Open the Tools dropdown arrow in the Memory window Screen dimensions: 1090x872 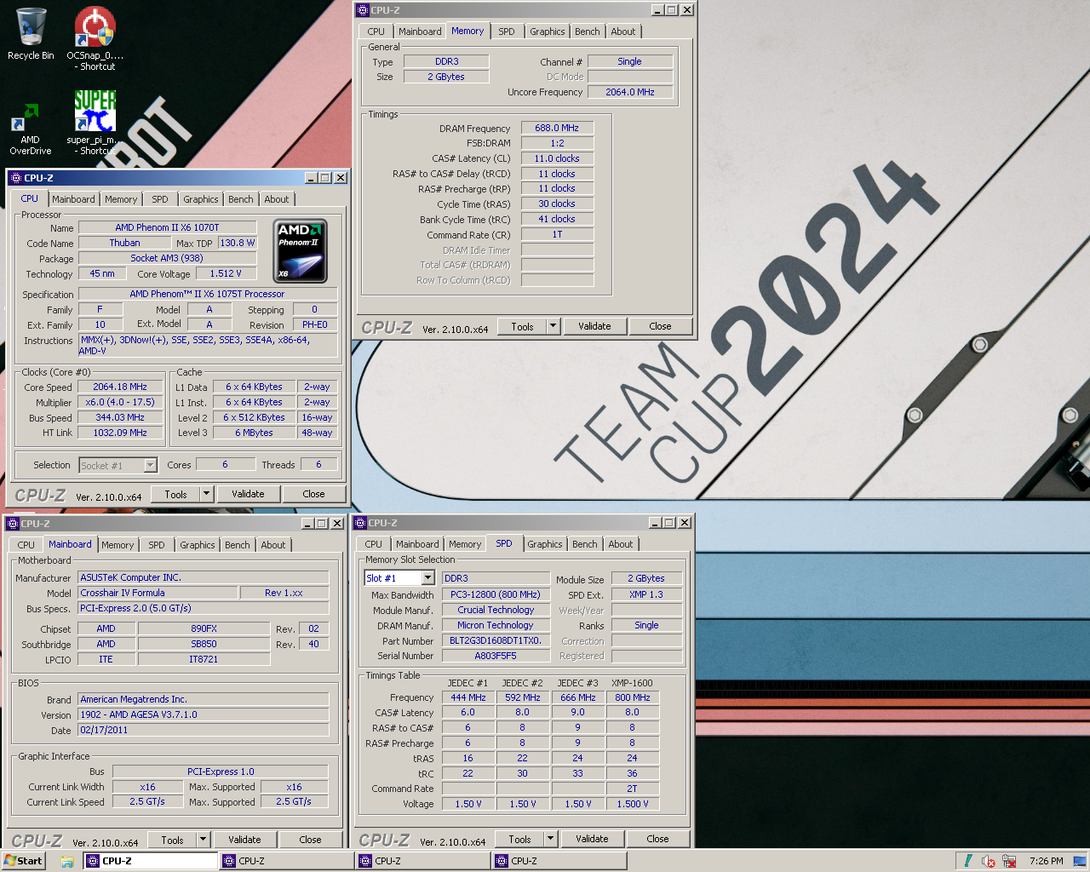pos(553,326)
